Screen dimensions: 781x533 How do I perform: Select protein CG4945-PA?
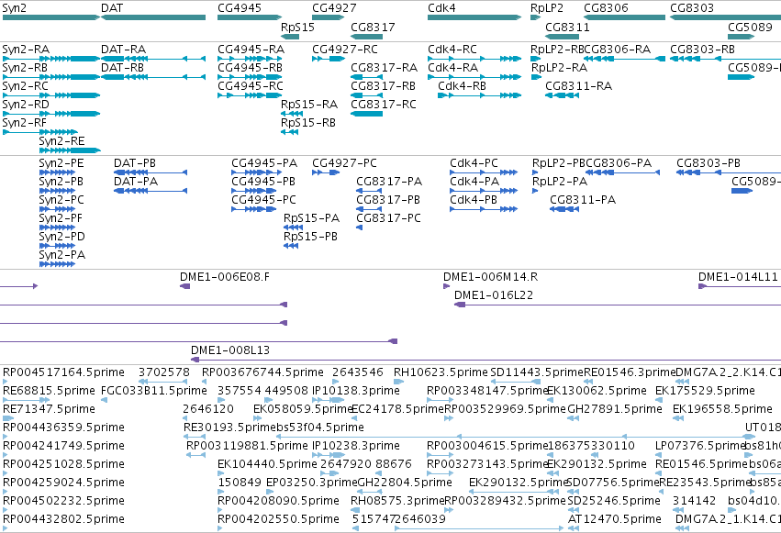coord(264,163)
